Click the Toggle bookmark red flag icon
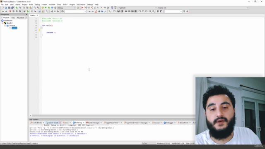265x149 pixels. coord(10,12)
